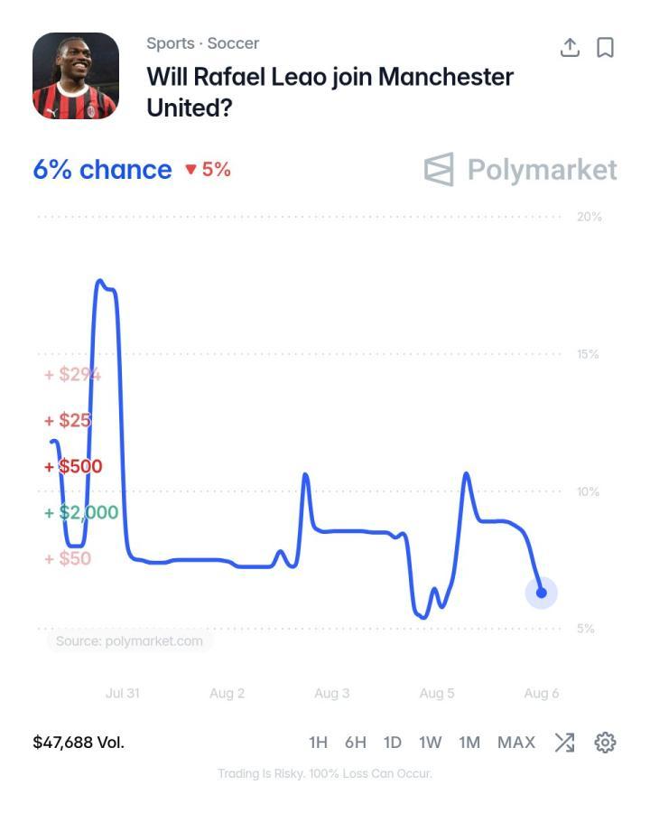
Task: Open the Soccer category link
Action: coord(233,43)
